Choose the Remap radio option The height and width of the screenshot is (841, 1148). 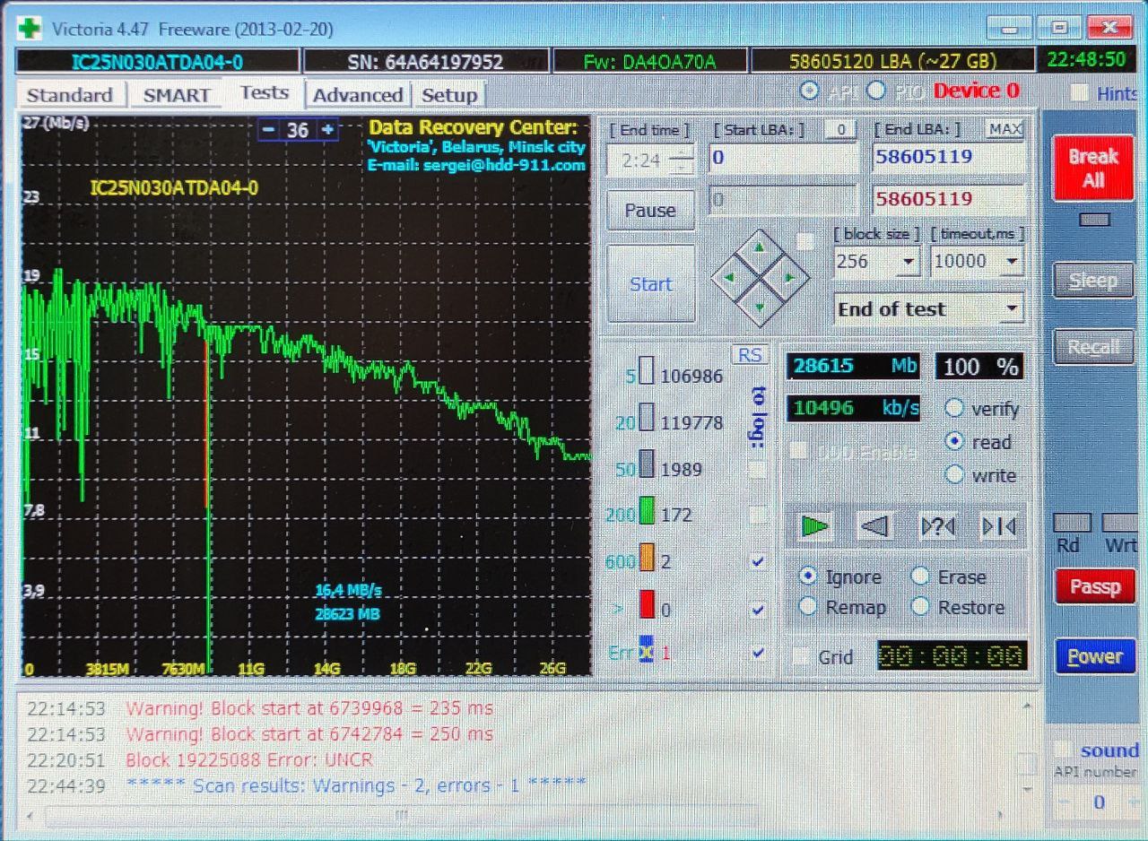click(x=808, y=607)
